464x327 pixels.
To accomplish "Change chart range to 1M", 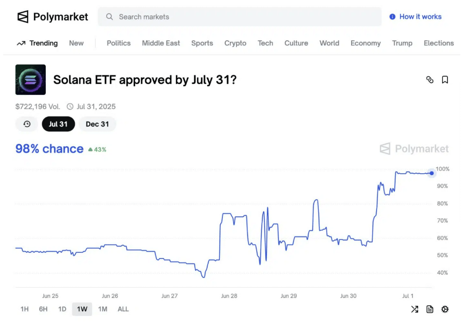I will [x=103, y=309].
